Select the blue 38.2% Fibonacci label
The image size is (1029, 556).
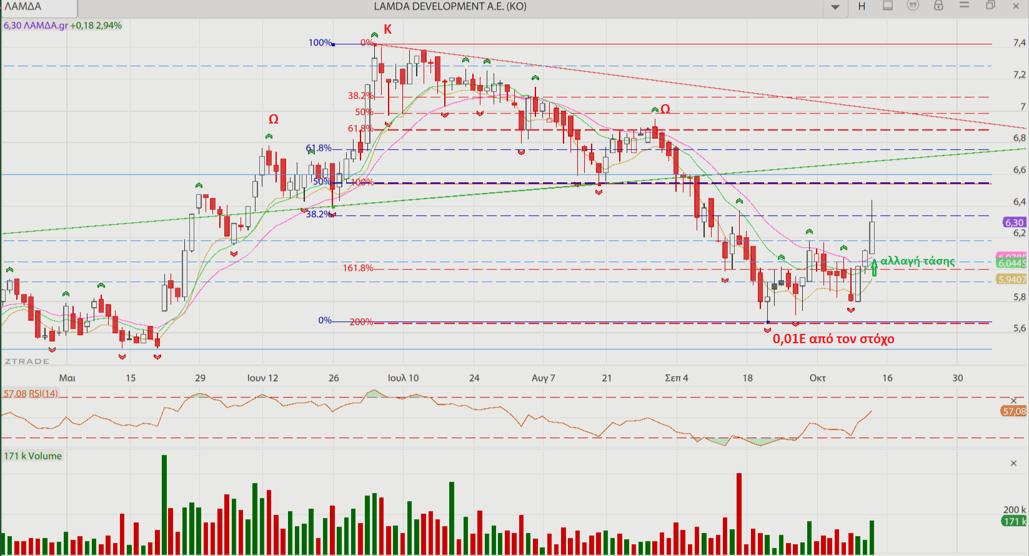point(319,214)
